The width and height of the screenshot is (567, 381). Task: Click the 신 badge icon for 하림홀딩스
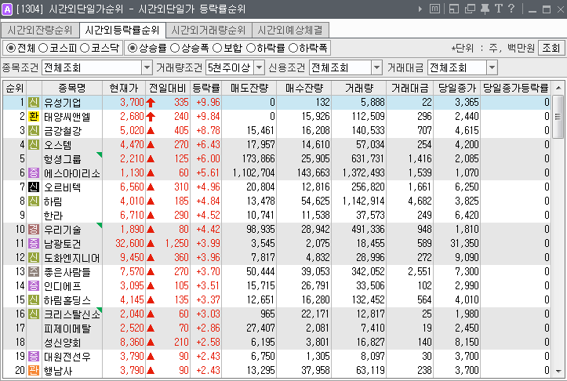click(x=34, y=299)
